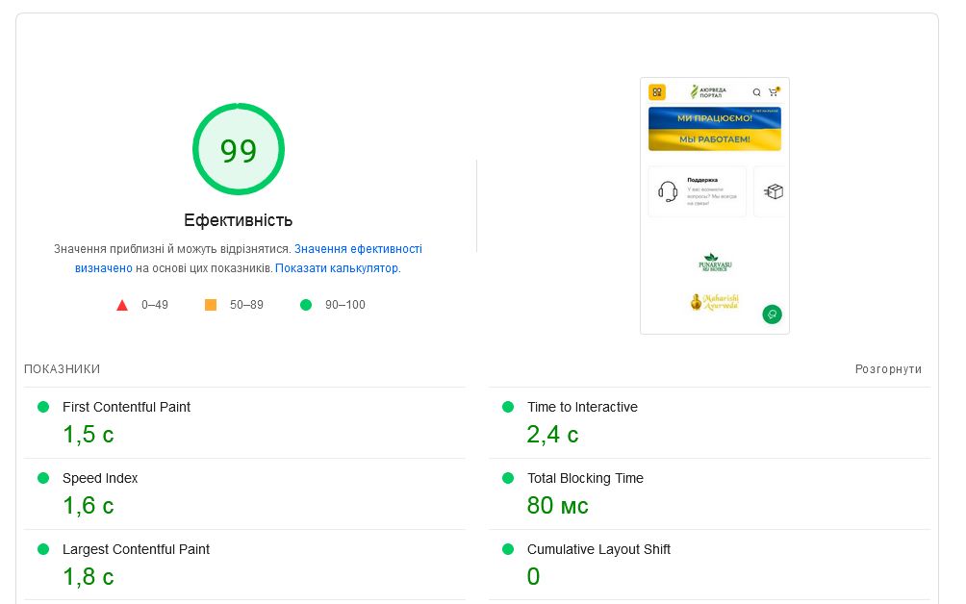Click the 99 performance score gauge
Screen dimensions: 966x604
point(239,149)
